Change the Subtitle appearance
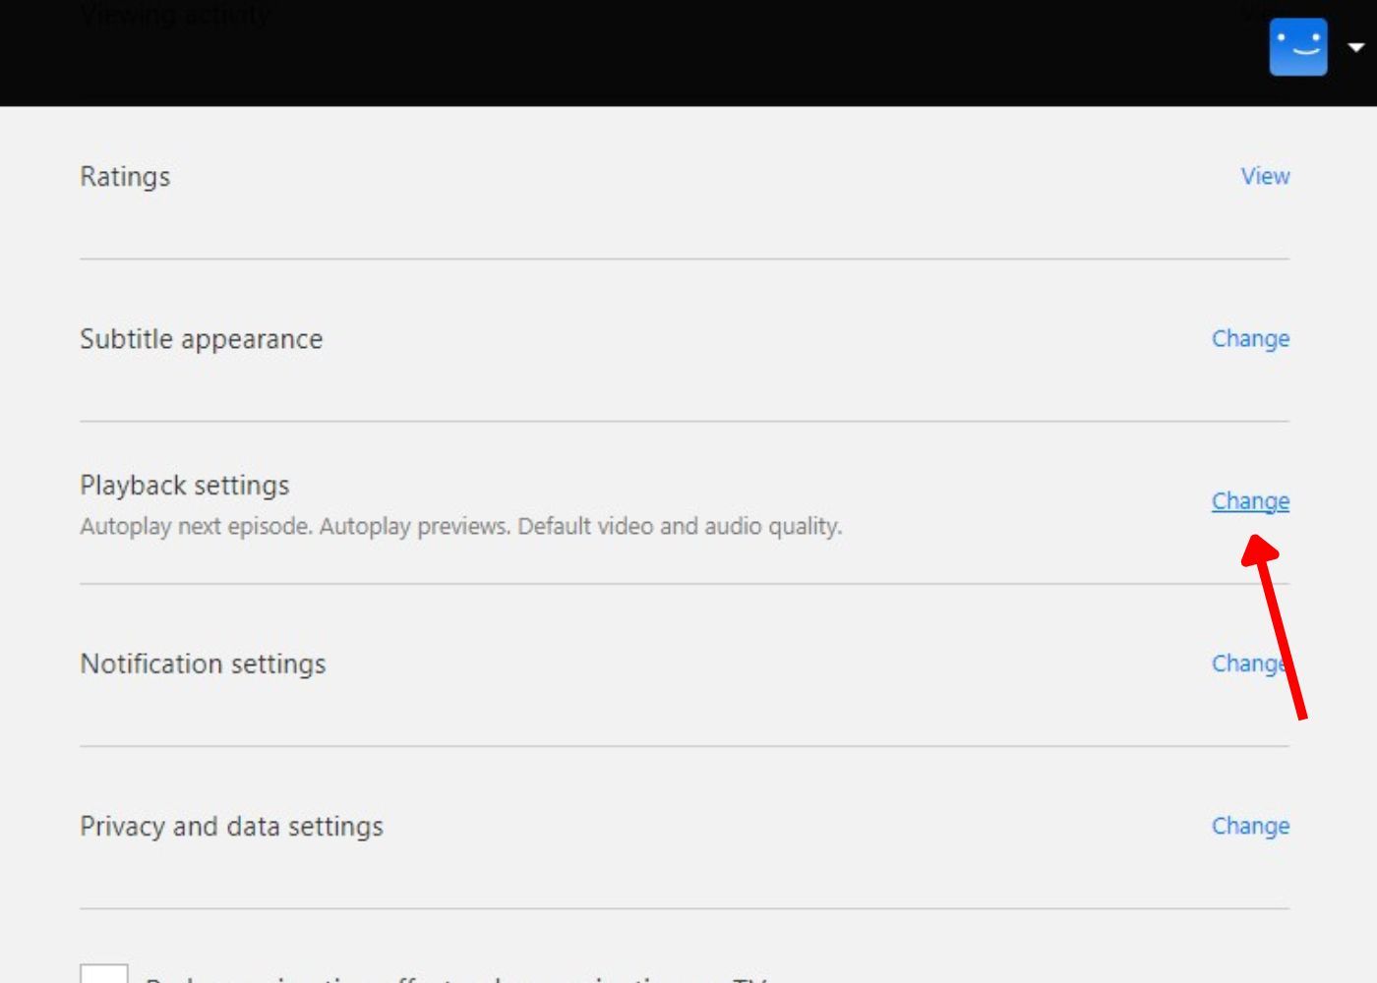The image size is (1377, 983). click(x=1250, y=338)
